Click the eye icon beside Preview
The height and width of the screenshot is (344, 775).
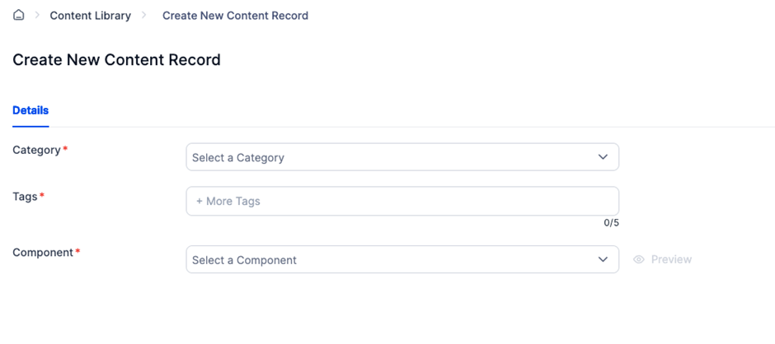(639, 259)
